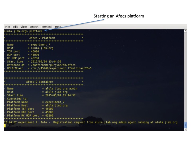Viewport: 191px width, 143px height.
Task: Open the Help menu
Action: [58, 27]
